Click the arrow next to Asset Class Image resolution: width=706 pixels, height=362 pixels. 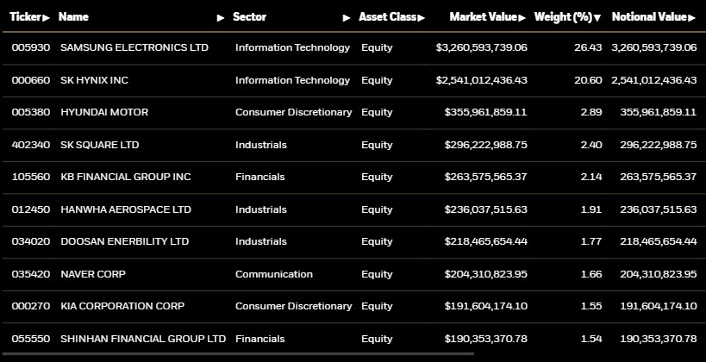point(422,17)
